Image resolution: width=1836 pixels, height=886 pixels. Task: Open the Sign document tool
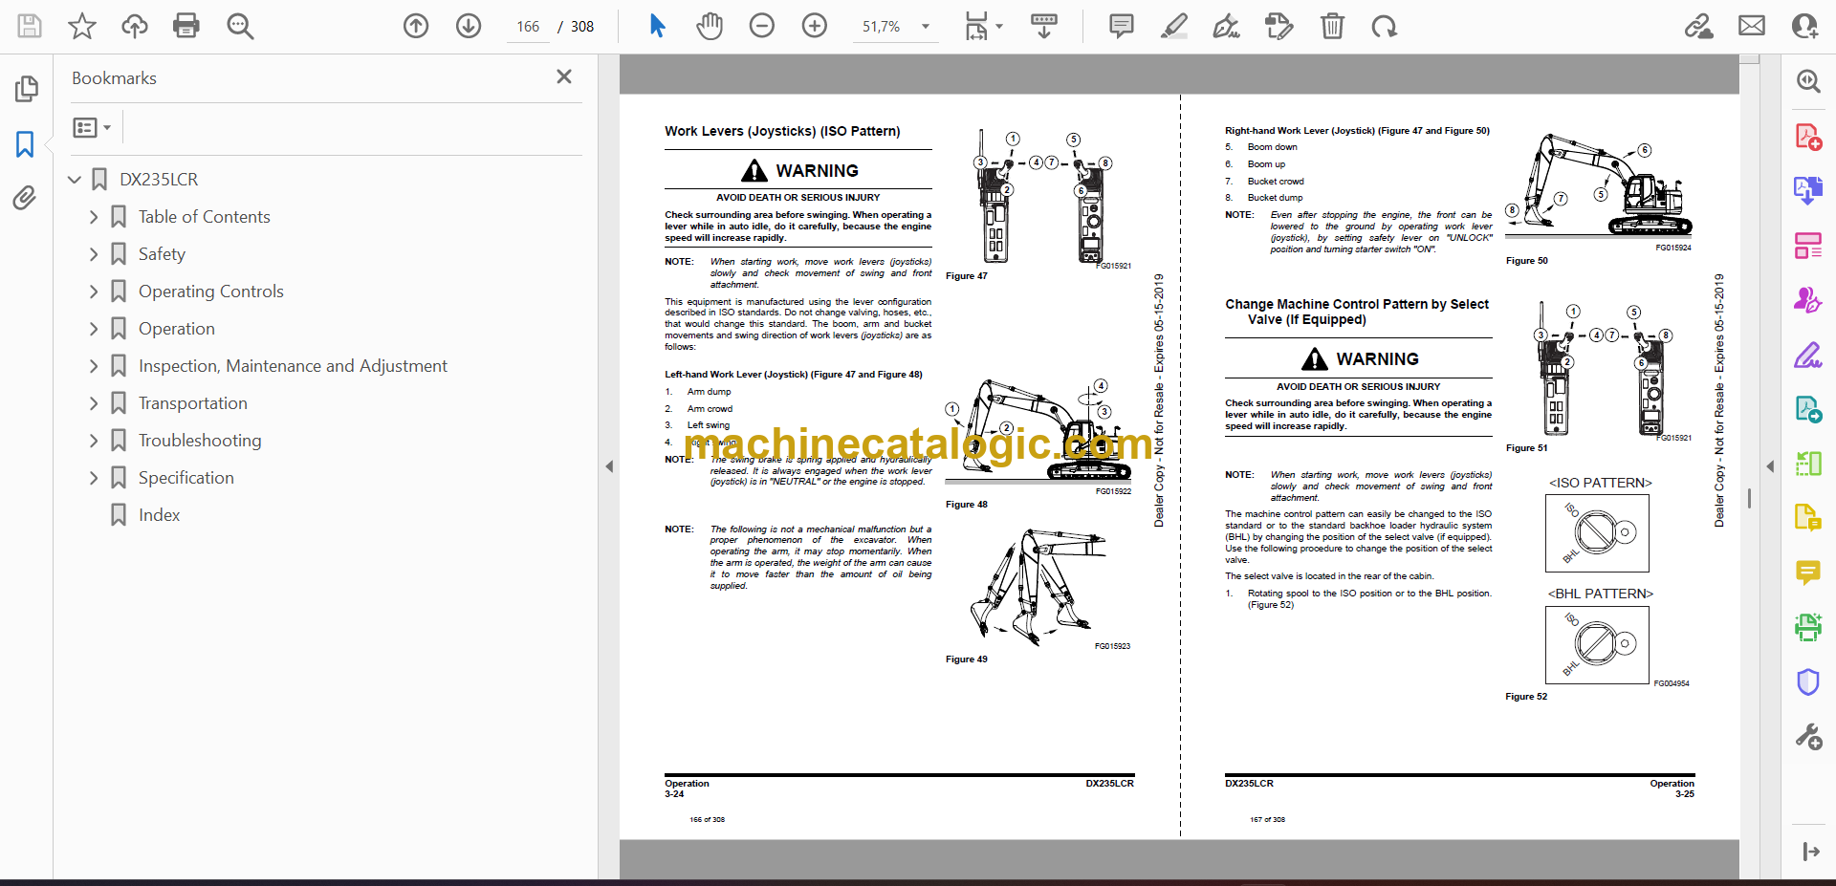click(x=1227, y=26)
